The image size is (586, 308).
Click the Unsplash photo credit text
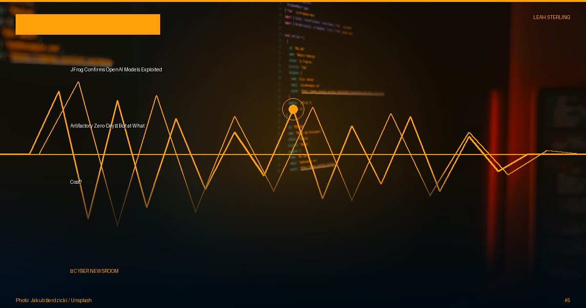tap(54, 301)
